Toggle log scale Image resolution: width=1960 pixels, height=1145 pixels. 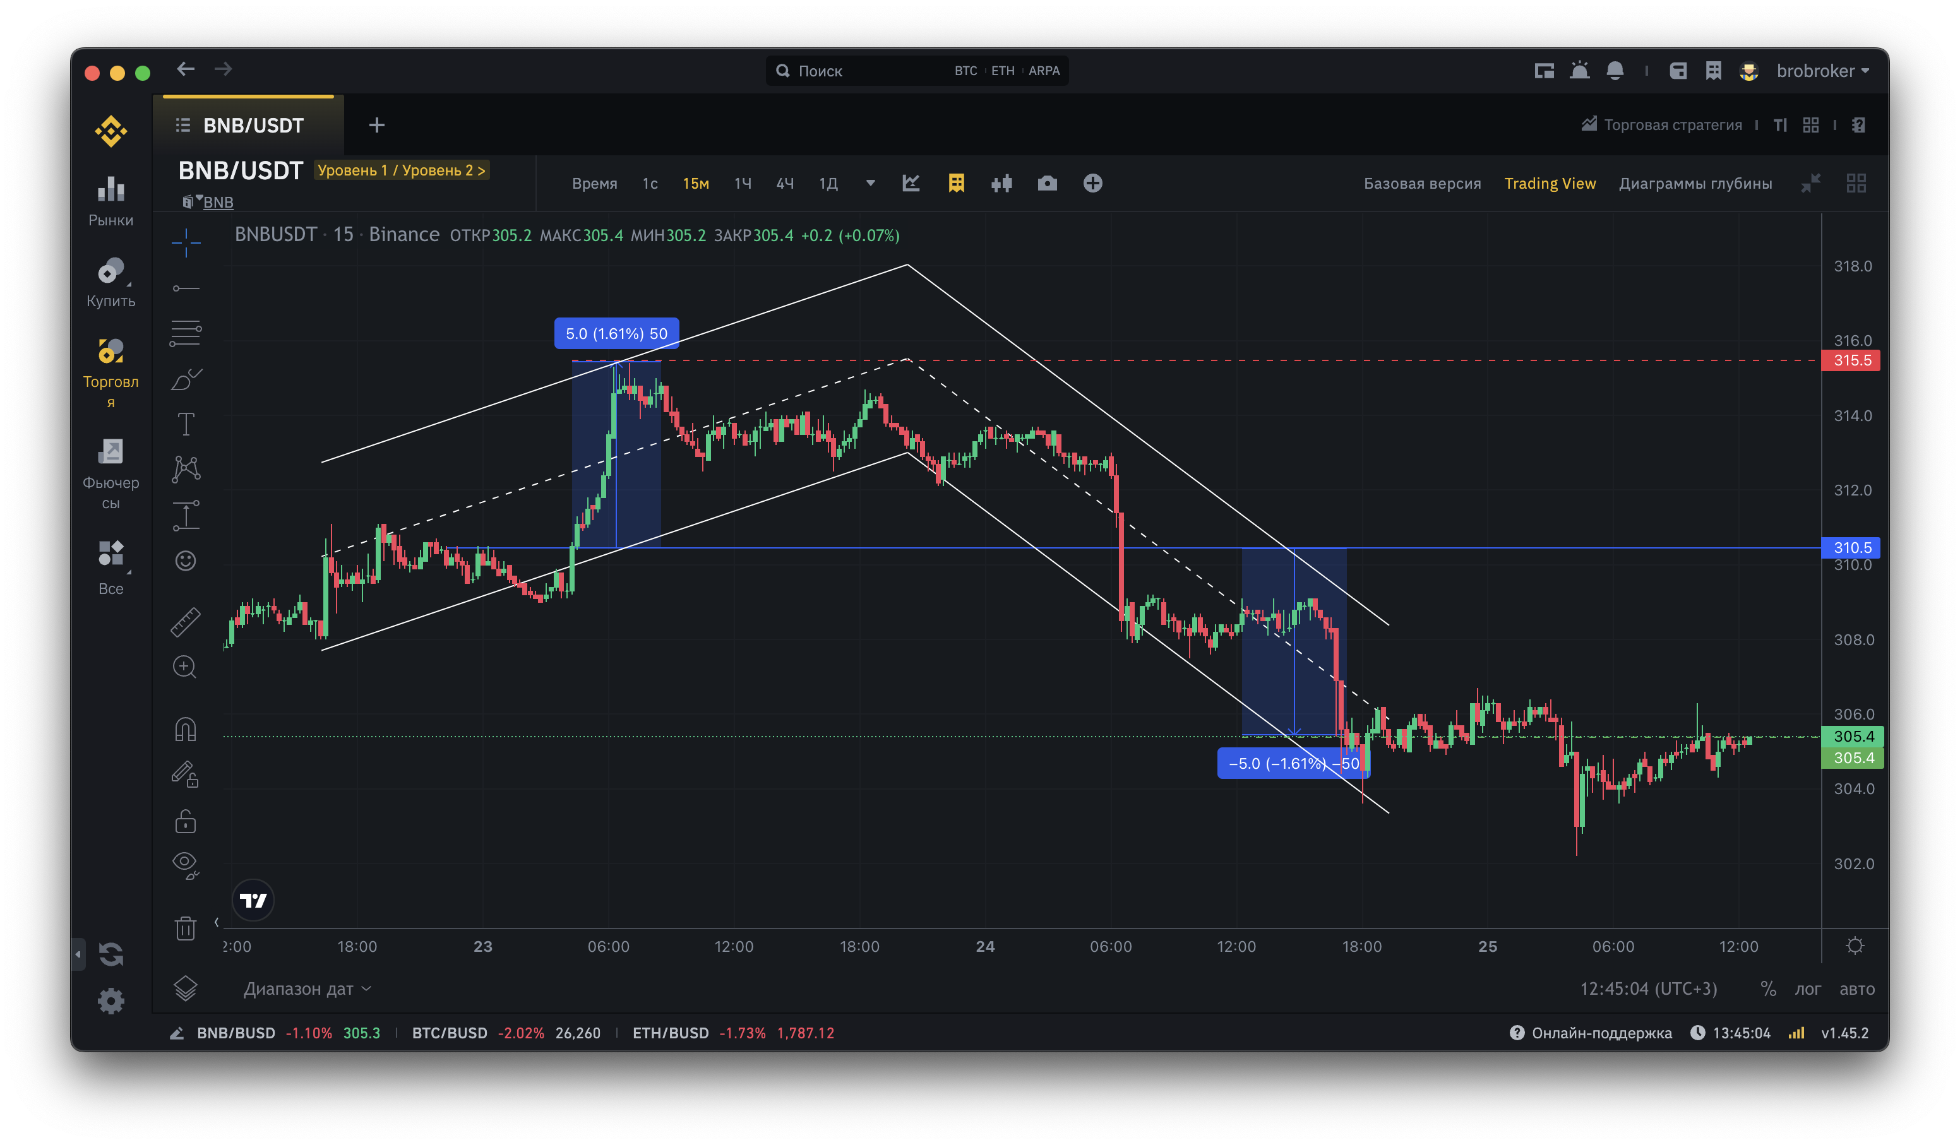coord(1808,988)
